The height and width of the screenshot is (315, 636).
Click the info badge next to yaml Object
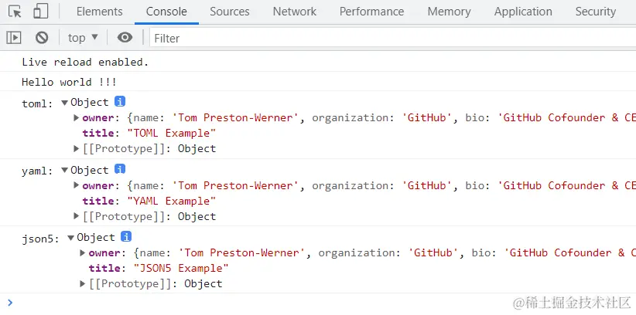pyautogui.click(x=120, y=170)
